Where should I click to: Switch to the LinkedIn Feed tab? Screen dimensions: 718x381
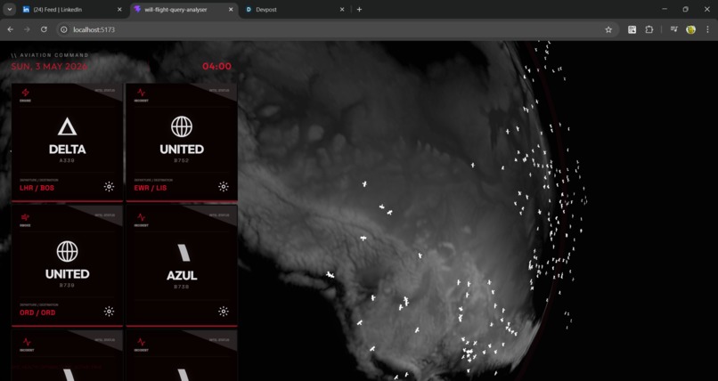tap(73, 9)
